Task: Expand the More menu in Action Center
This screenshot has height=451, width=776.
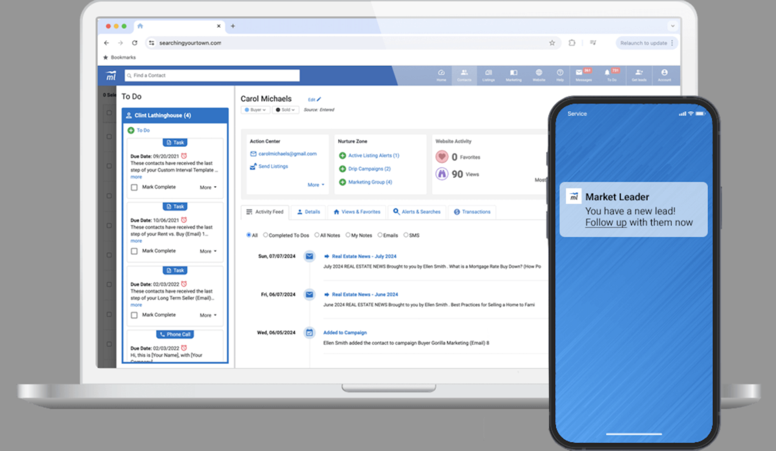Action: pyautogui.click(x=314, y=184)
